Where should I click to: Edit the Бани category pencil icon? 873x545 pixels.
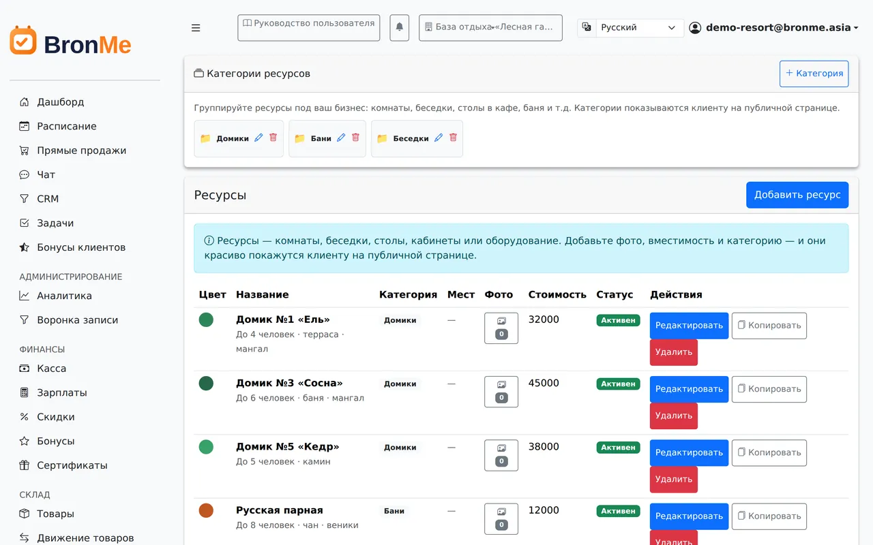click(x=341, y=138)
